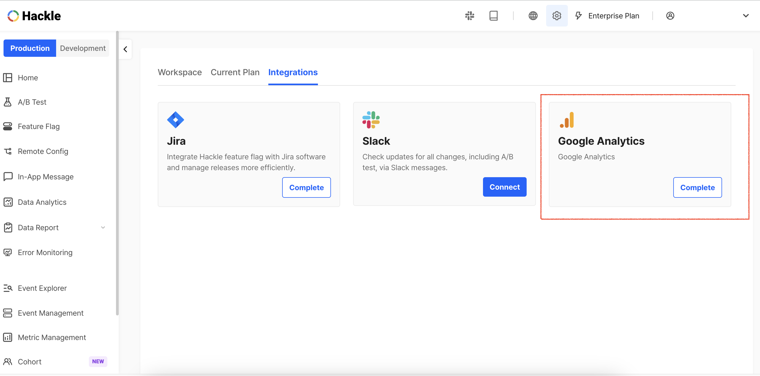
Task: Collapse the left sidebar panel
Action: point(125,49)
